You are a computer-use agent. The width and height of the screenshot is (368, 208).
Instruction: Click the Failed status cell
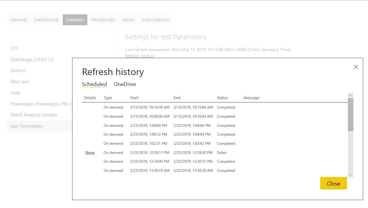coord(222,153)
